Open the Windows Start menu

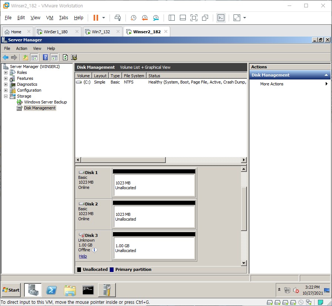click(x=11, y=290)
